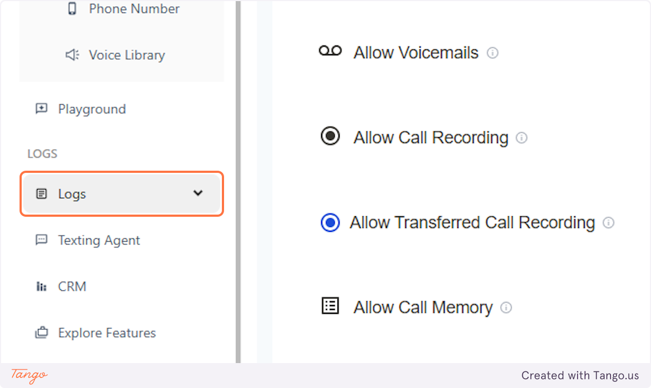
Task: Open Explore Features via its briefcase icon
Action: click(x=41, y=332)
